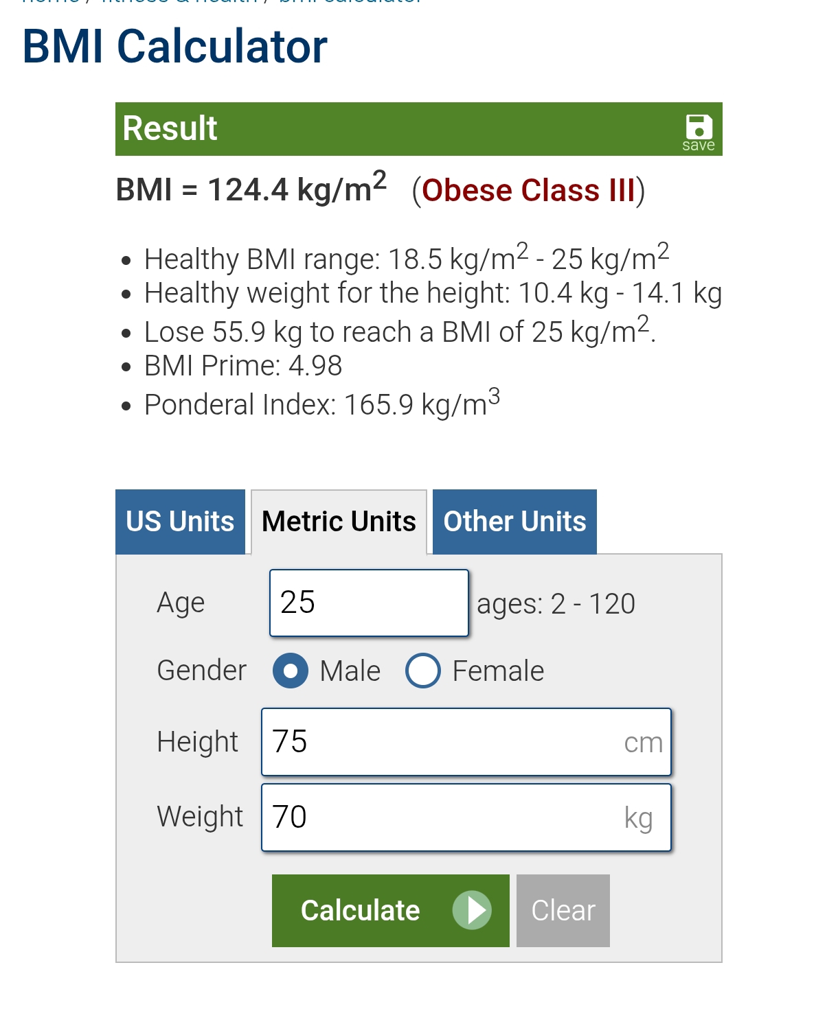Click the green Result header title
Viewport: 838px width, 1011px height.
[x=170, y=128]
